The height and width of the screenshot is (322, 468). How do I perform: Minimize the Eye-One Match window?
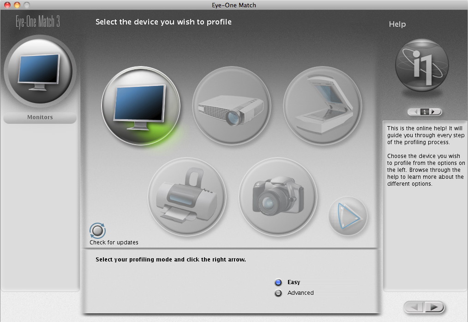[17, 5]
